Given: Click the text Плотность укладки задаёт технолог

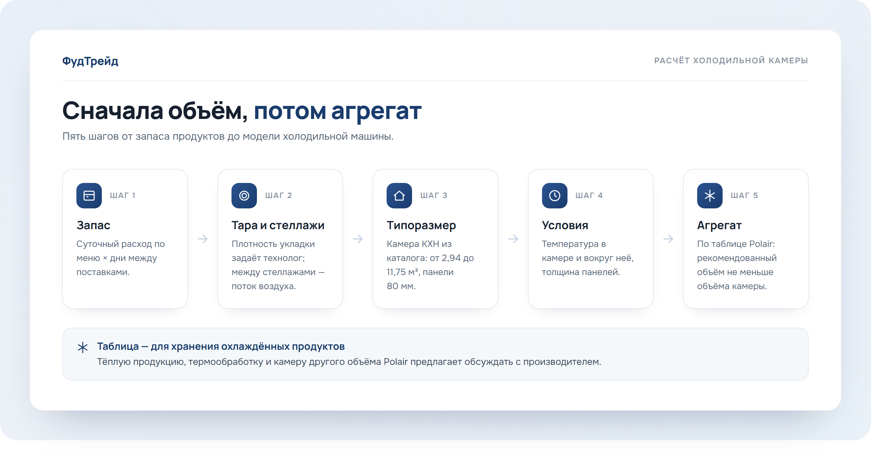Looking at the screenshot, I should (278, 265).
